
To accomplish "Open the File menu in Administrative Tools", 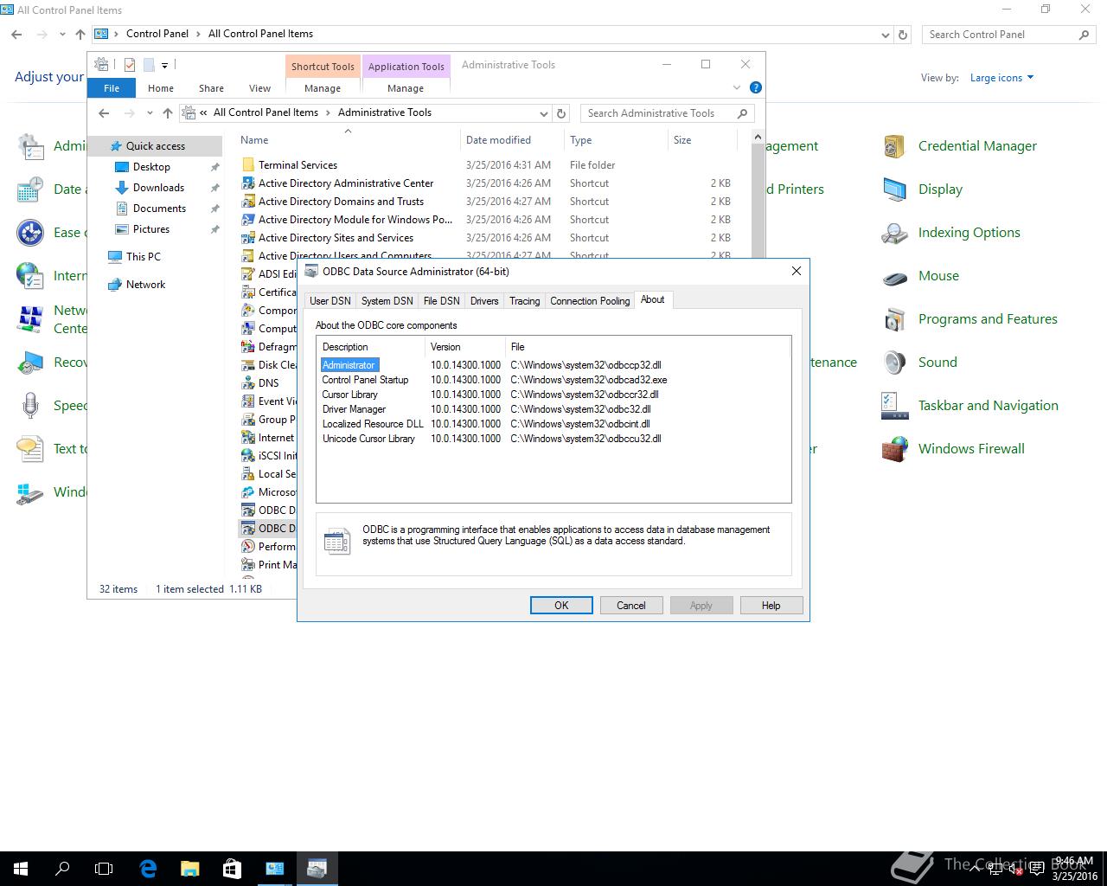I will [112, 88].
